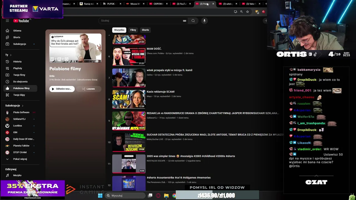
Task: Click the magnifier search button
Action: pos(193,21)
